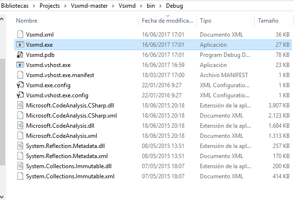This screenshot has width=294, height=200.
Task: Navigate to Bibliotecas in the breadcrumb
Action: (14, 6)
